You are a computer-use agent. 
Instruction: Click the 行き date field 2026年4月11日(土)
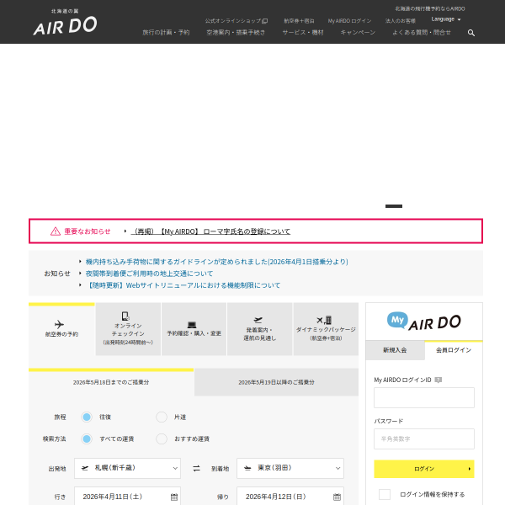click(x=127, y=497)
